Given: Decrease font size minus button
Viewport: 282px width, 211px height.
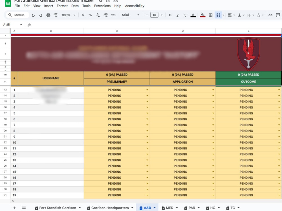Looking at the screenshot, I should click(x=147, y=15).
